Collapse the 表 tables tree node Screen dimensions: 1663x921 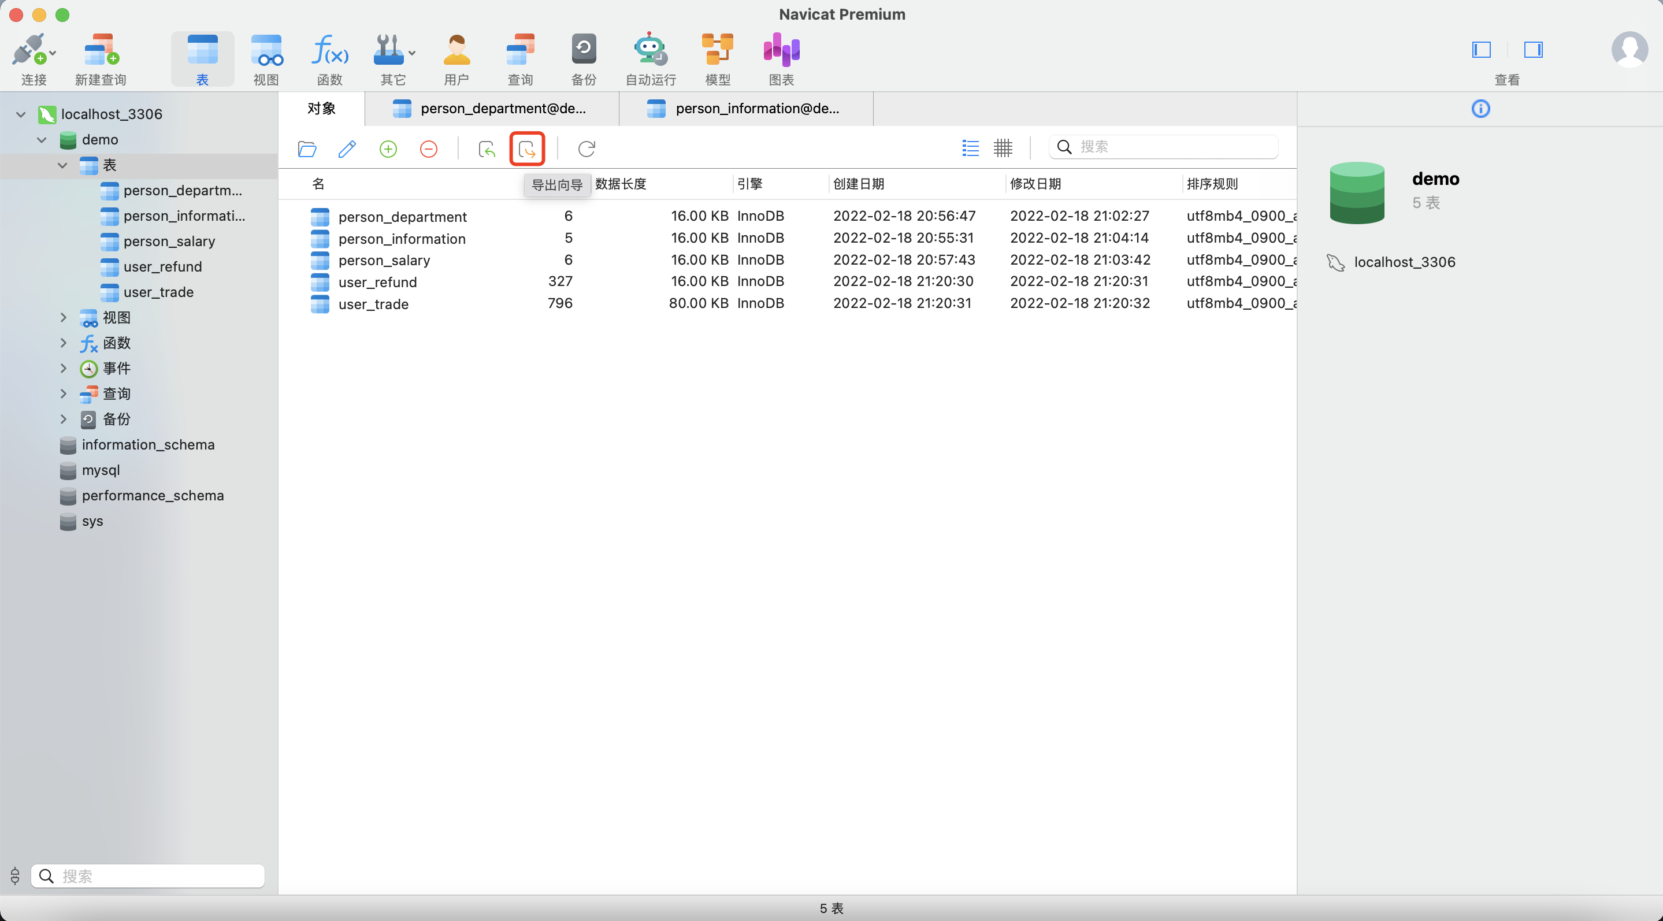(x=62, y=165)
